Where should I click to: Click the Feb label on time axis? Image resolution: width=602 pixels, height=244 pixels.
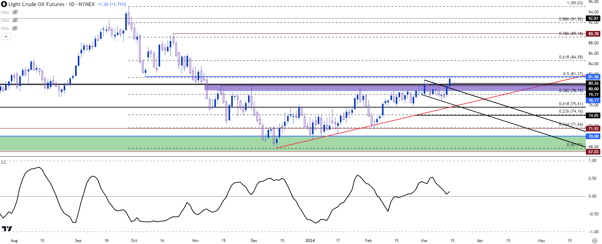(x=368, y=240)
